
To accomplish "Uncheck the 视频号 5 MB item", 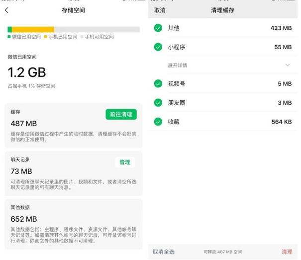I will pos(158,83).
